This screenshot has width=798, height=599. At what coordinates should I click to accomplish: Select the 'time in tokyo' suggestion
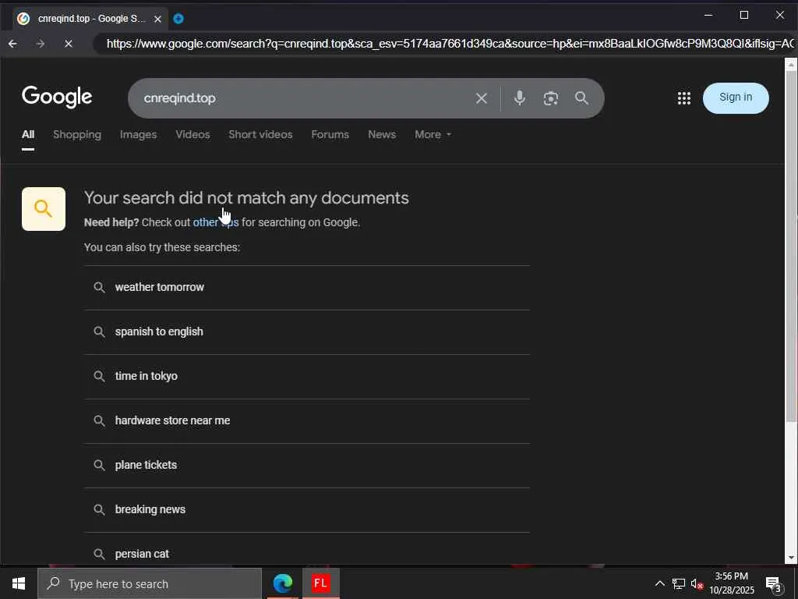[307, 376]
